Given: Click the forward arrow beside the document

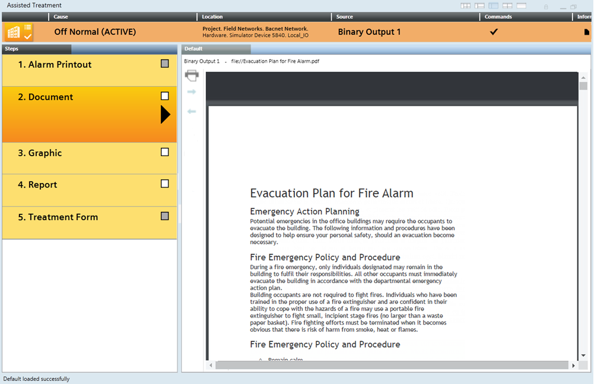Looking at the screenshot, I should click(192, 92).
